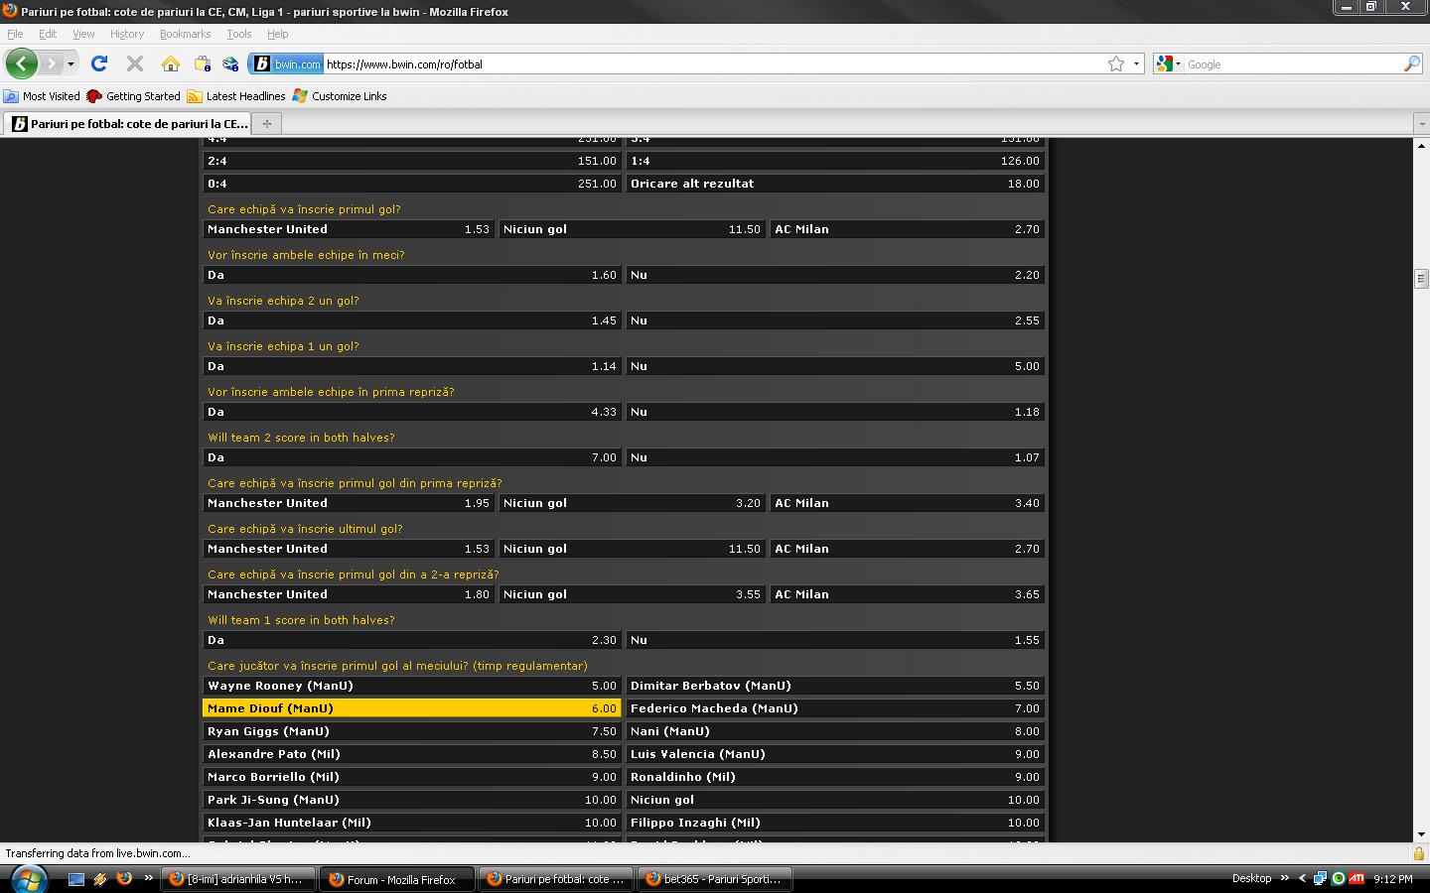Select the Pariuri pe fotbal browser tab

128,124
